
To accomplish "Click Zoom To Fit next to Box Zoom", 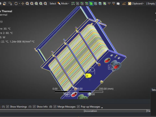I will pyautogui.click(x=36, y=4).
